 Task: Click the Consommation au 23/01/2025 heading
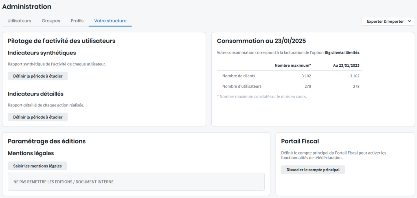click(261, 41)
